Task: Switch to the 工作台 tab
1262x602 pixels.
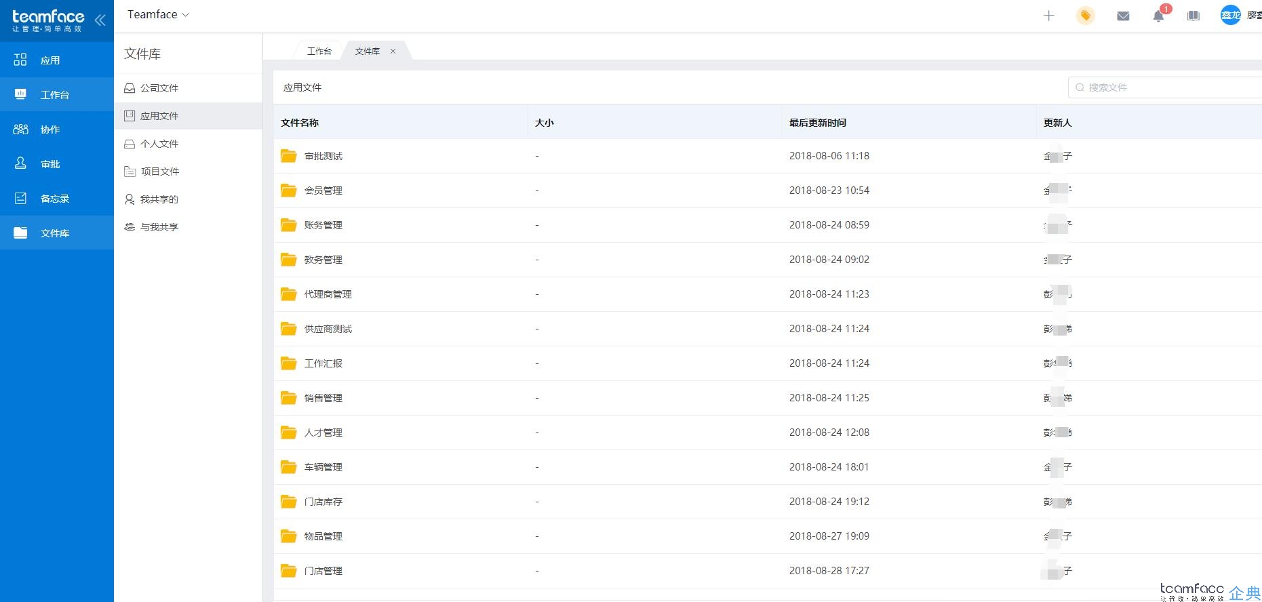Action: click(x=319, y=51)
